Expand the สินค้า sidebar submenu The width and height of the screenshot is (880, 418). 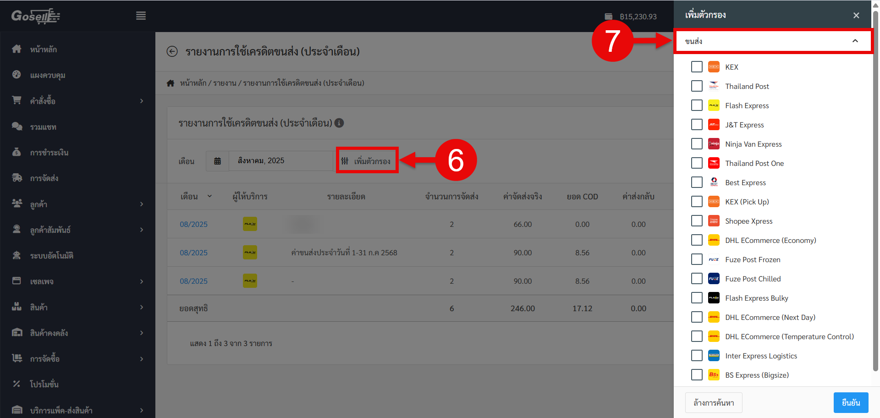point(142,307)
